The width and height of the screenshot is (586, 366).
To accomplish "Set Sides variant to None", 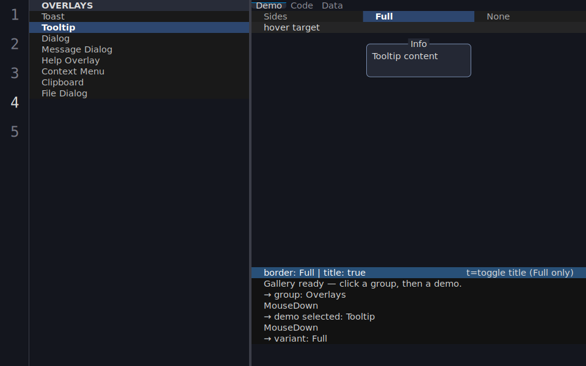I will click(x=530, y=16).
